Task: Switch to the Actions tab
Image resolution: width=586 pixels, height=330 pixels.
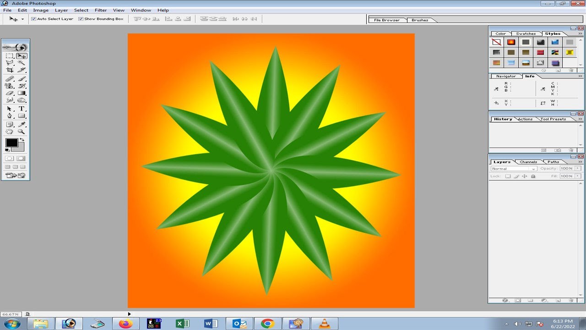Action: 525,119
